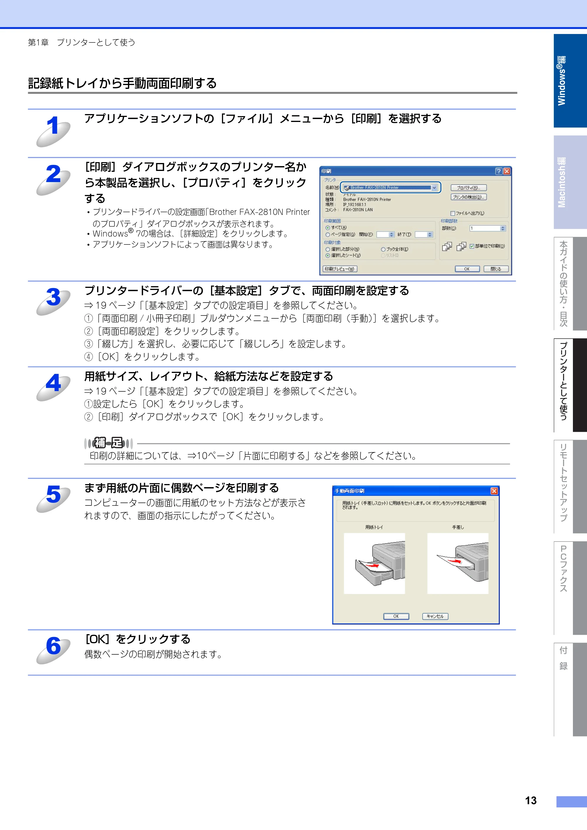Select the 選択した部分(N) radio button
This screenshot has width=587, height=830.
point(328,249)
